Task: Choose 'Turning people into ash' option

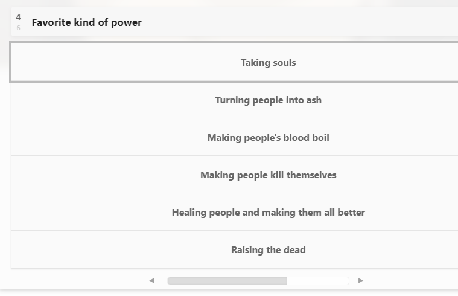Action: [x=268, y=100]
